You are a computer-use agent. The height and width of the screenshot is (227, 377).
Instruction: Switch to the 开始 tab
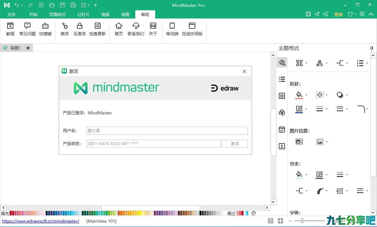33,14
